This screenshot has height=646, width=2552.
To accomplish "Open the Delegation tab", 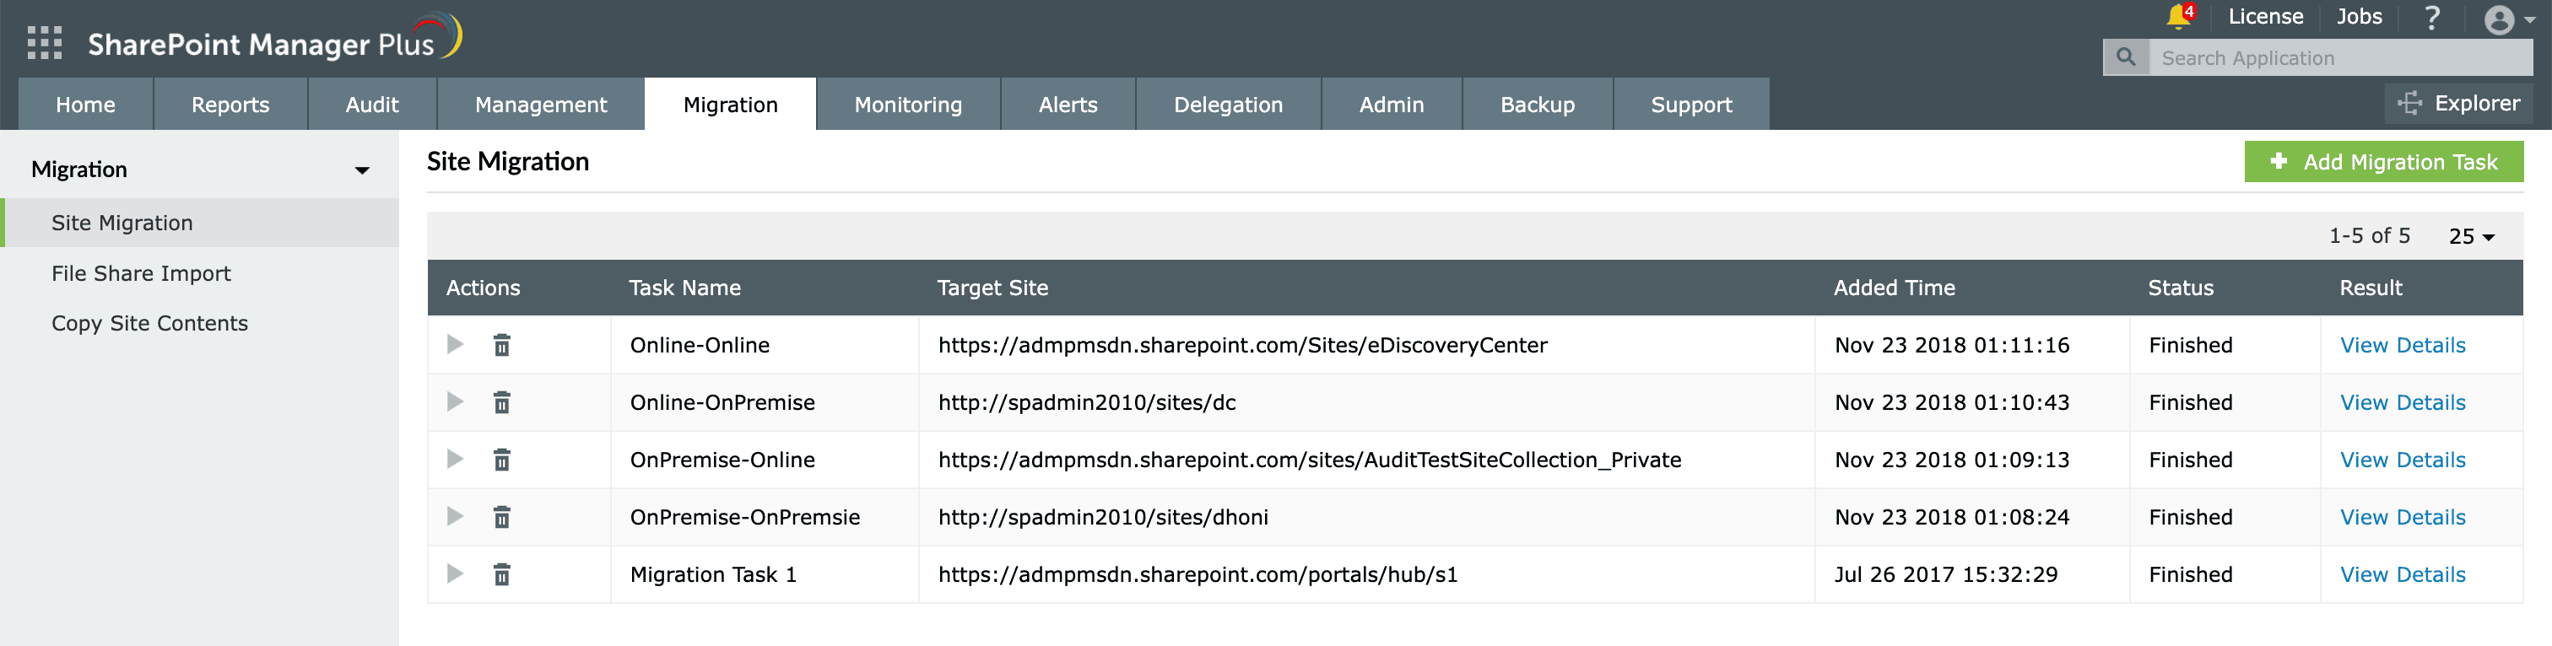I will [x=1227, y=104].
